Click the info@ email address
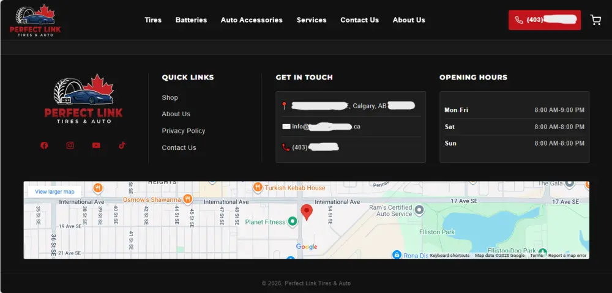Screen dimensions: 612x293 pyautogui.click(x=326, y=127)
